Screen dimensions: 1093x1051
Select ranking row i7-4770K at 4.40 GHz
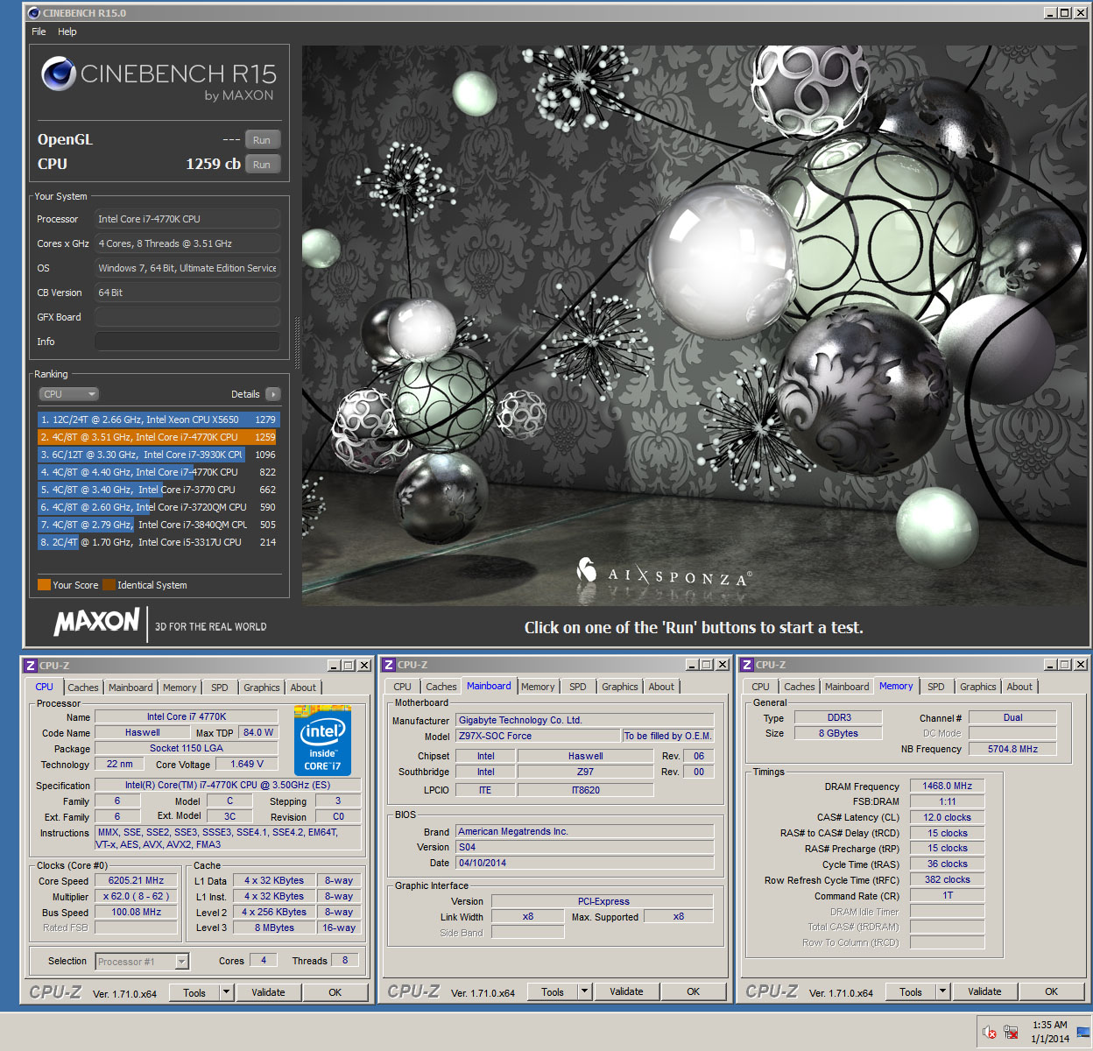pos(159,472)
